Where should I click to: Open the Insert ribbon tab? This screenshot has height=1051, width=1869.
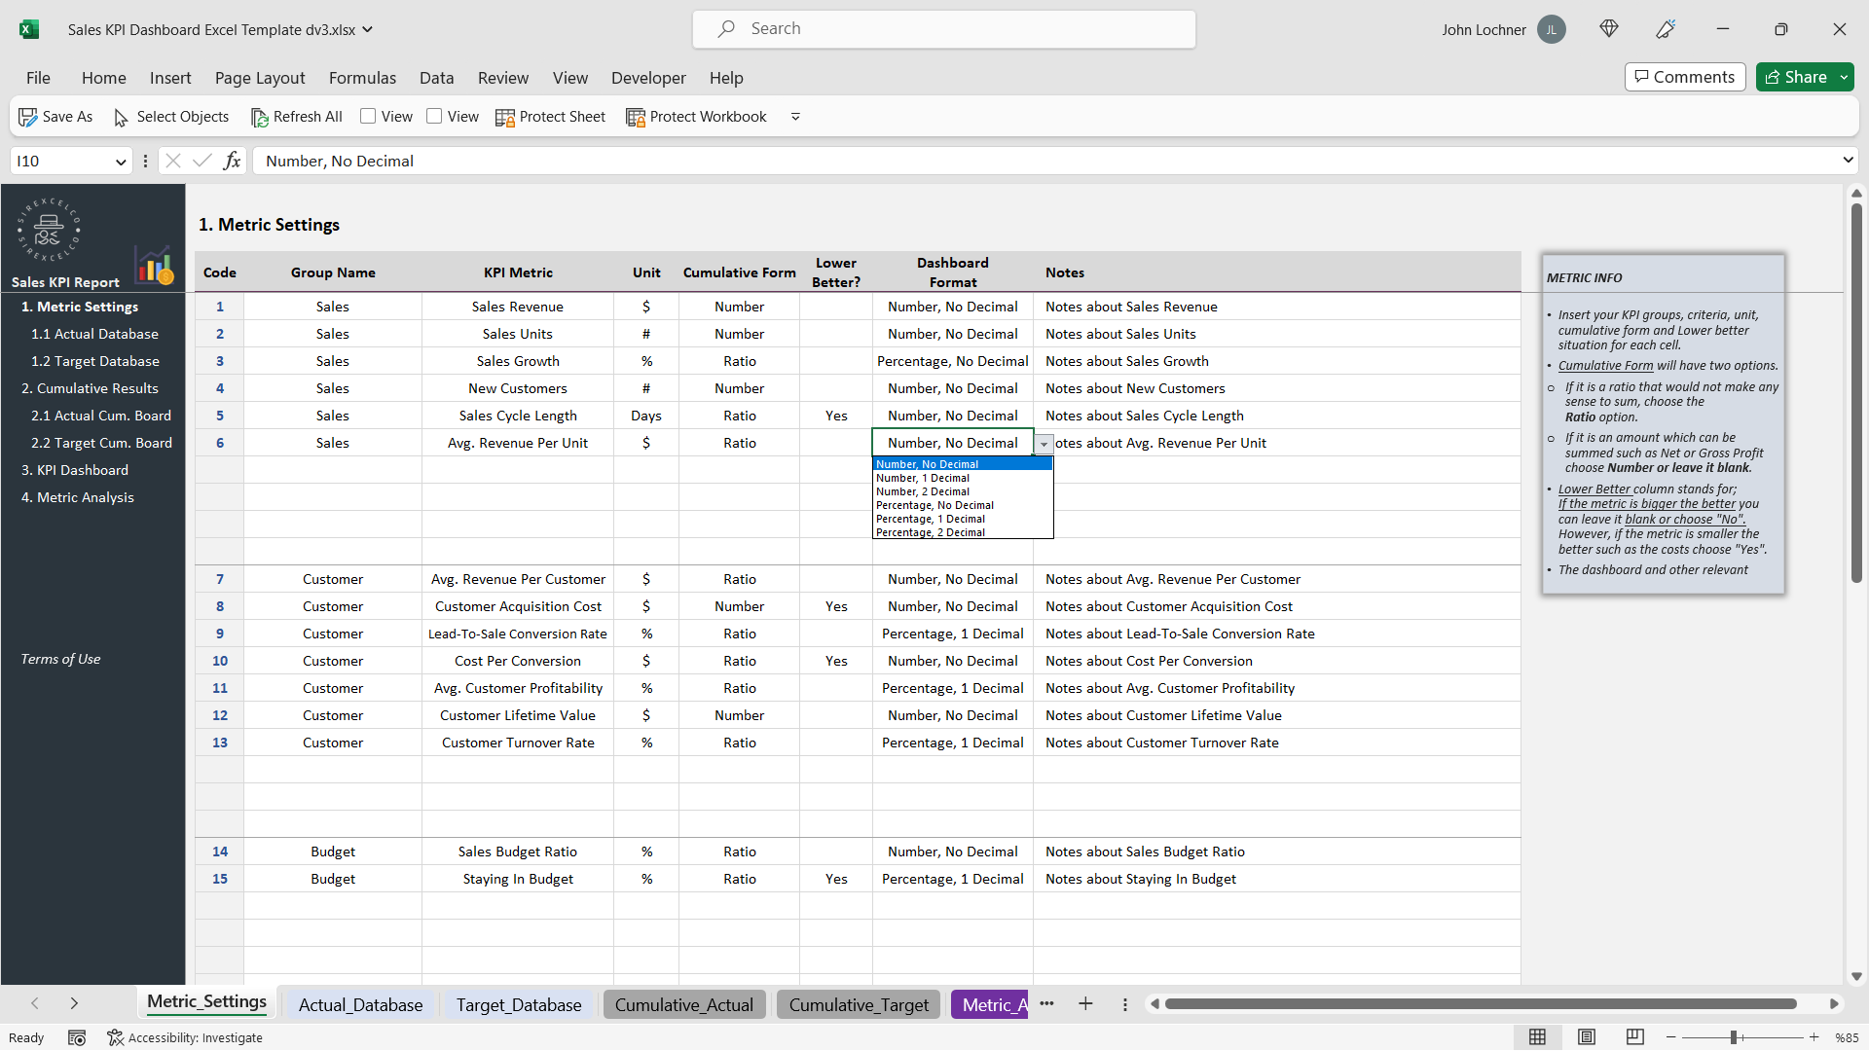tap(170, 78)
